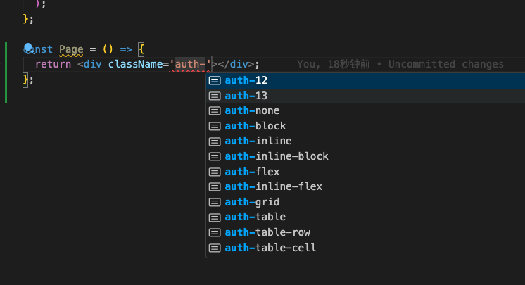Click the icon beside auth-flex suggestion
Image resolution: width=525 pixels, height=285 pixels.
[215, 172]
